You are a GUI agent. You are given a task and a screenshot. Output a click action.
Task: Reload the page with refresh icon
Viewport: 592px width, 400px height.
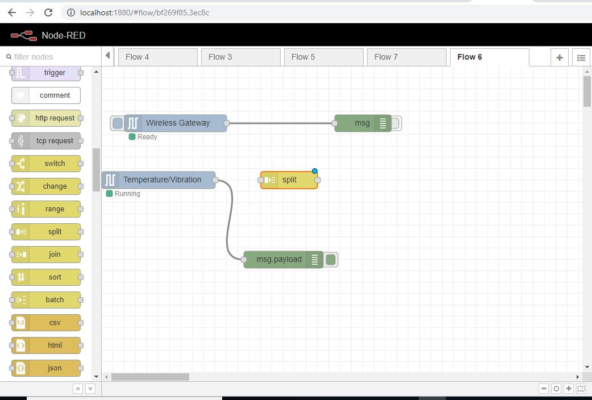pyautogui.click(x=48, y=13)
